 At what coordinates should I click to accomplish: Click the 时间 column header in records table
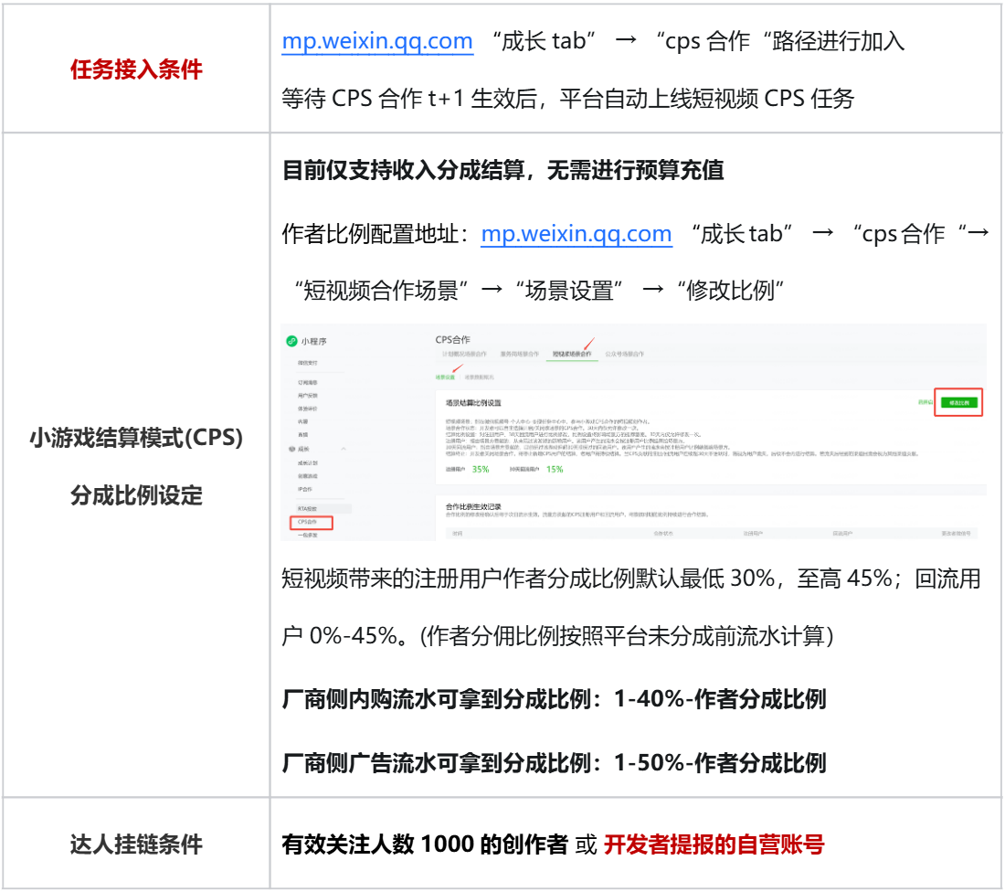(457, 534)
